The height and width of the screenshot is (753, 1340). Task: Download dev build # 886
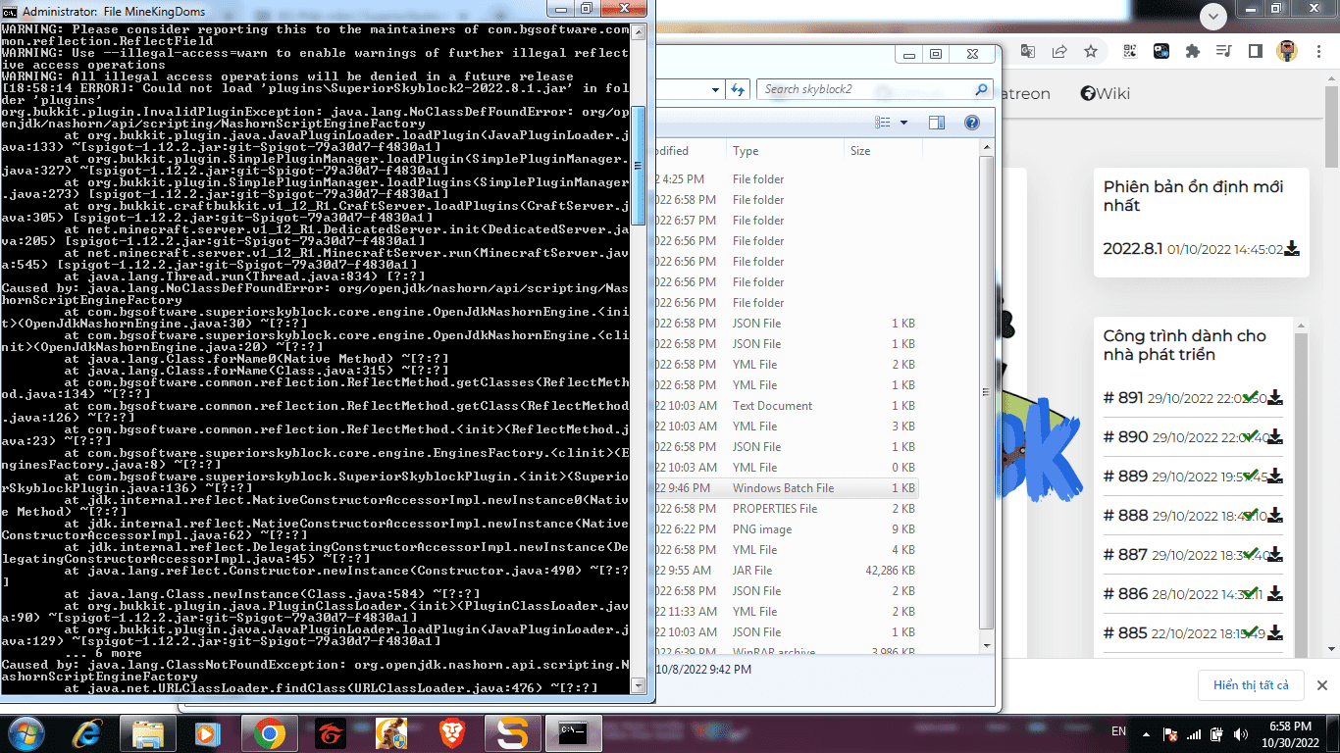[x=1275, y=594]
